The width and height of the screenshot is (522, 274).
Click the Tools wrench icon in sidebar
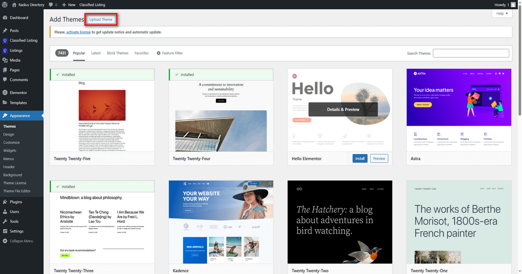tap(5, 221)
